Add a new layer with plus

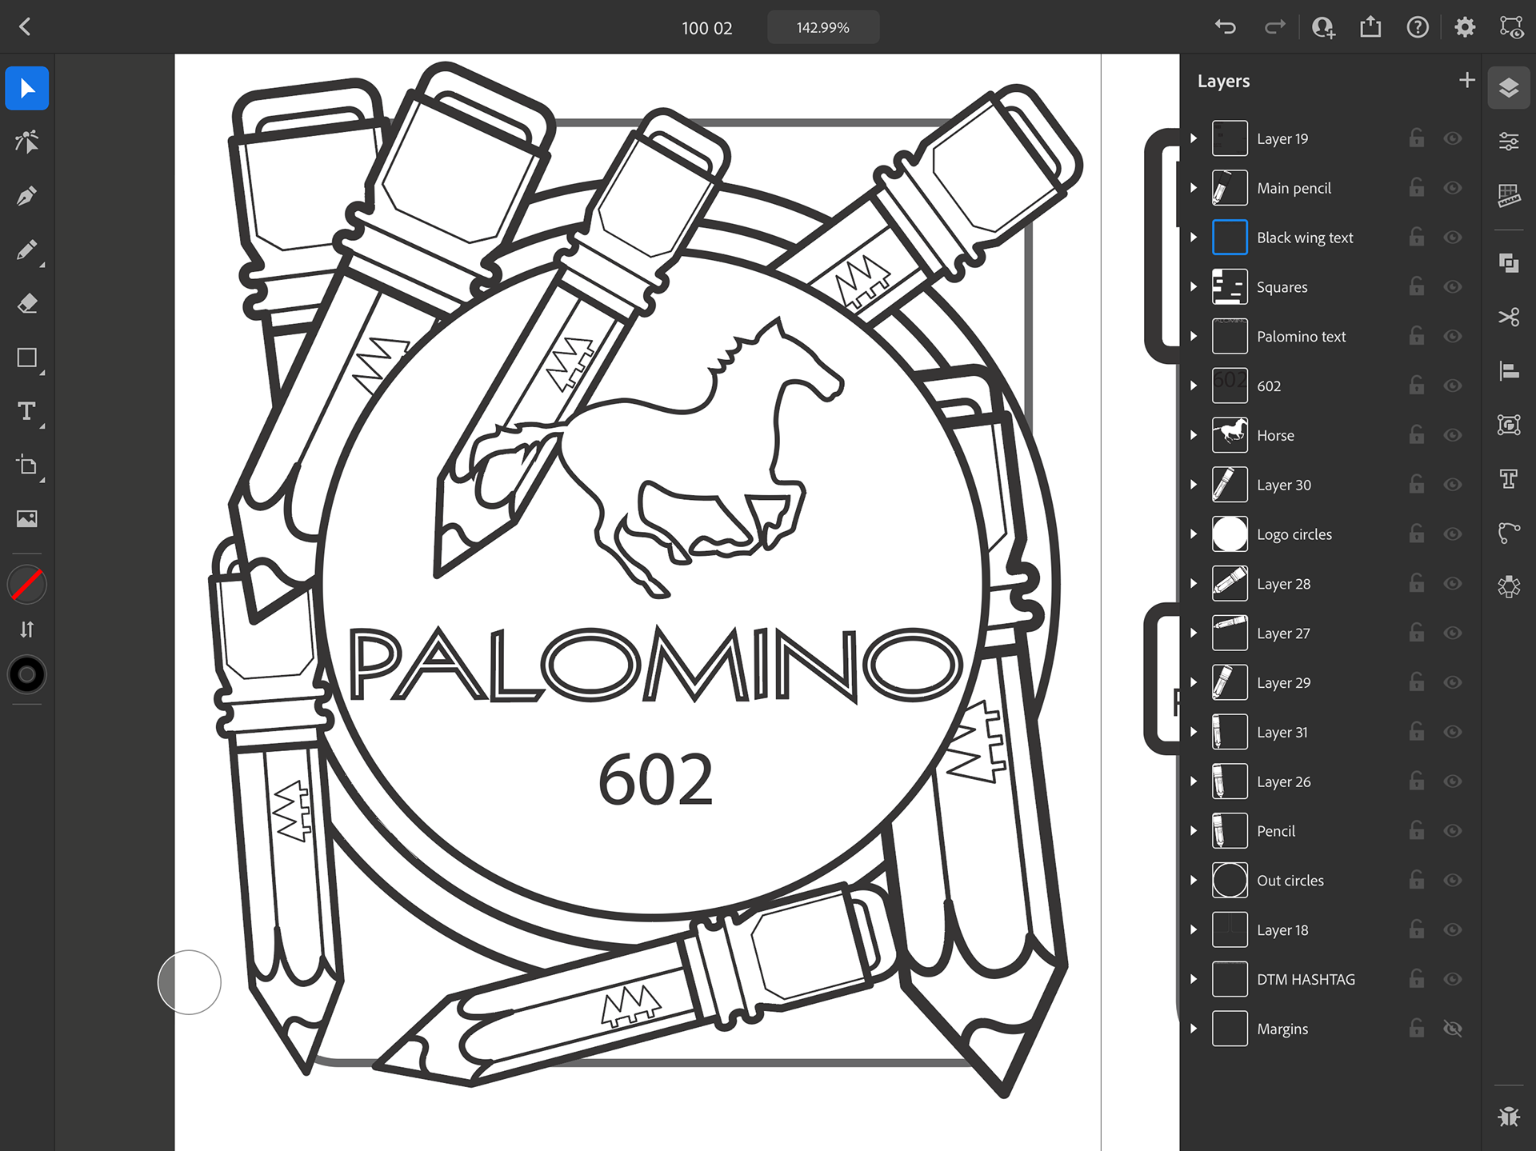[1466, 80]
